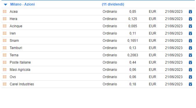This screenshot has width=196, height=108.
Task: Click Ordinario in the Carel Industries row
Action: point(110,84)
